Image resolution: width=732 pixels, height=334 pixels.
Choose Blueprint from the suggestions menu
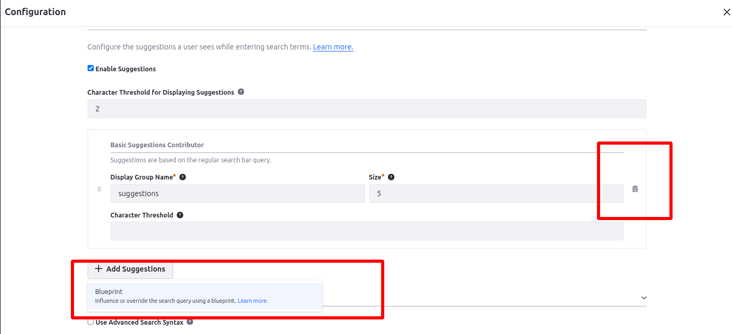pyautogui.click(x=204, y=296)
